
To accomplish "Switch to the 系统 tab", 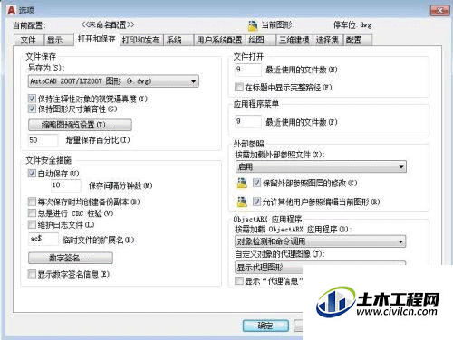I will pyautogui.click(x=178, y=40).
